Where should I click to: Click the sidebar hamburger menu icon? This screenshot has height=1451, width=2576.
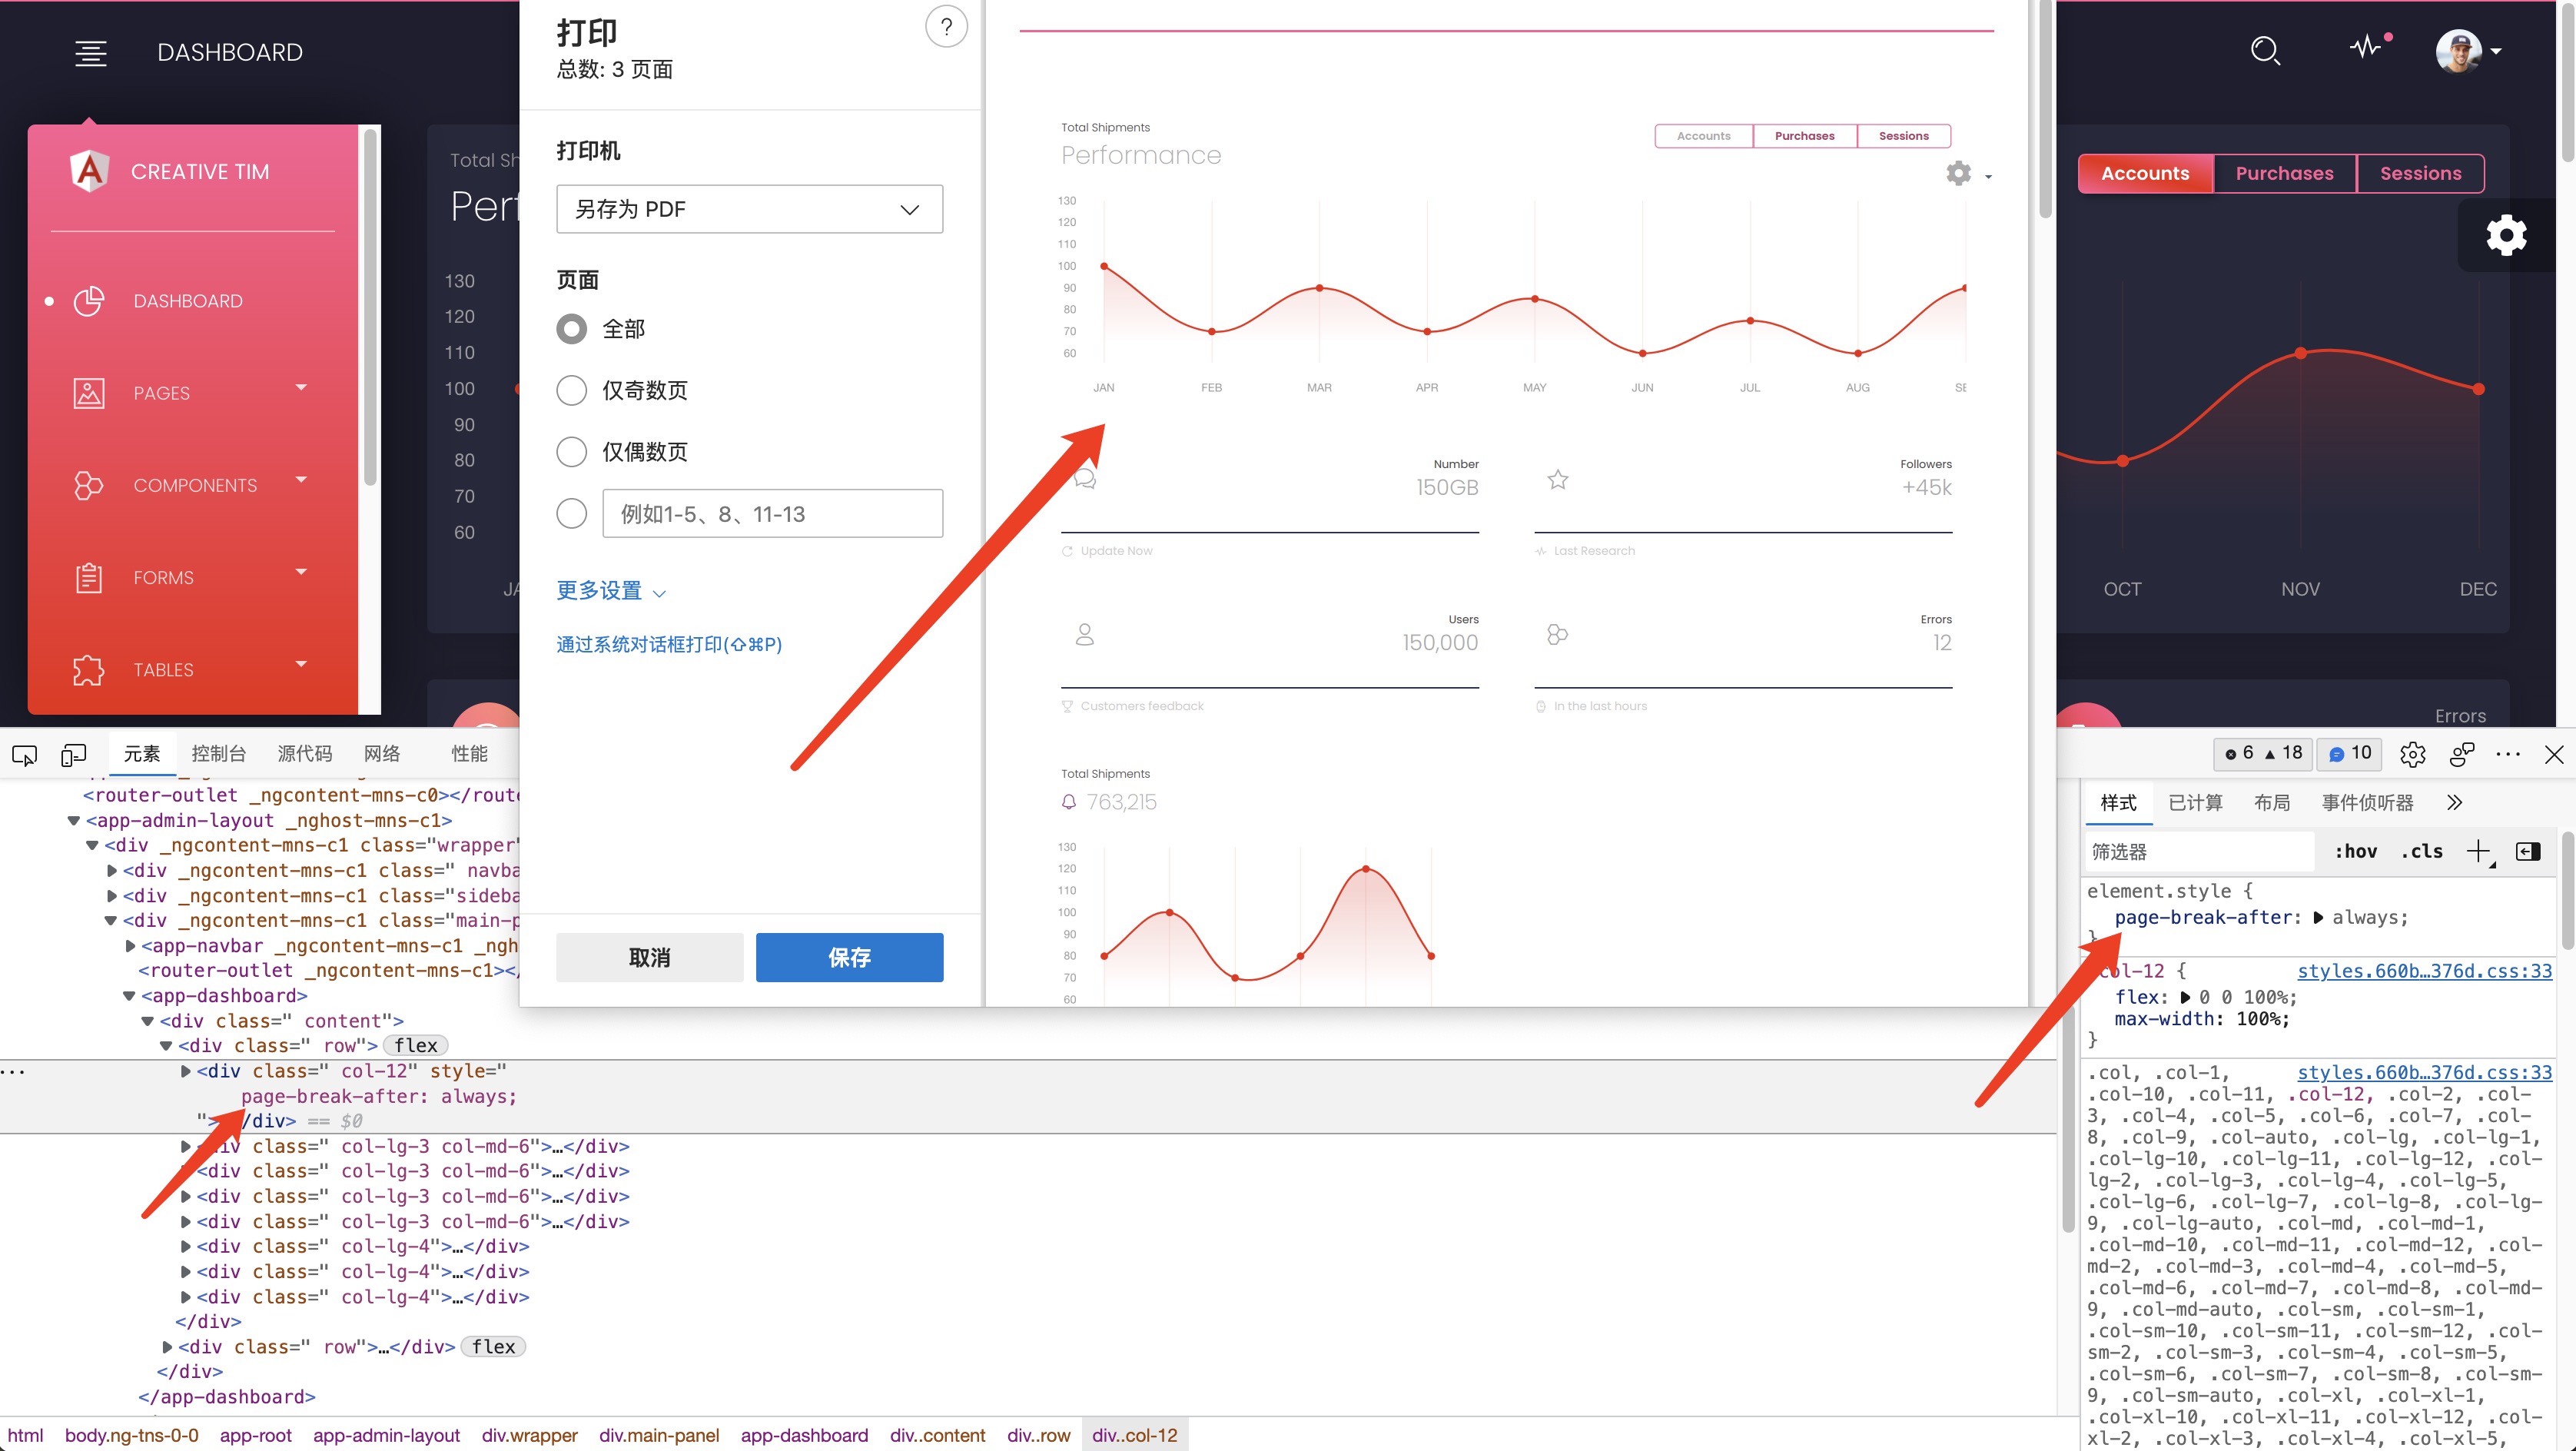91,53
